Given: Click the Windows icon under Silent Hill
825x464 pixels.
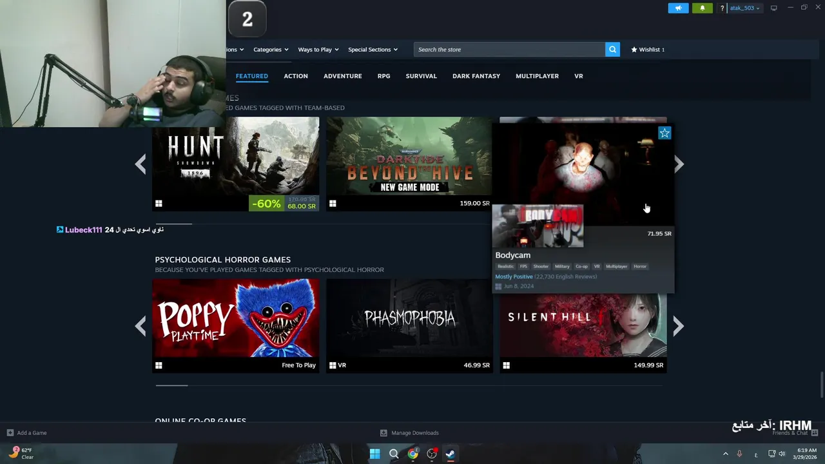Looking at the screenshot, I should click(507, 365).
